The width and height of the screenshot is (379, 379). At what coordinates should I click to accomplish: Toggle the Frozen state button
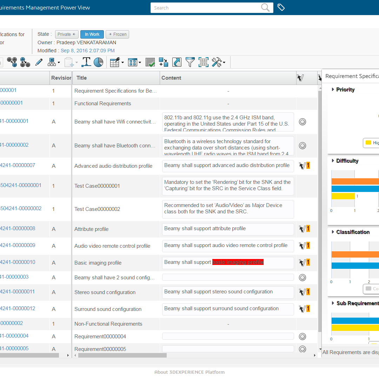[x=117, y=34]
